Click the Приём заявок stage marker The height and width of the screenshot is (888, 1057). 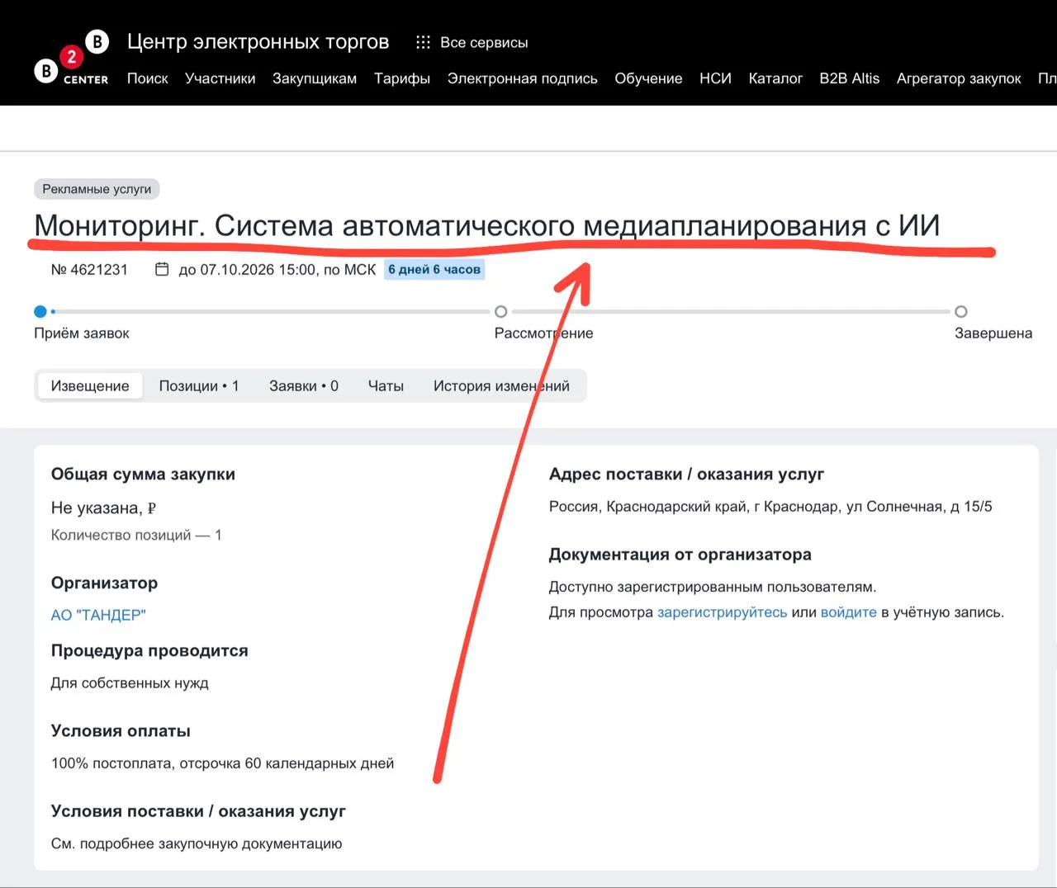coord(40,311)
